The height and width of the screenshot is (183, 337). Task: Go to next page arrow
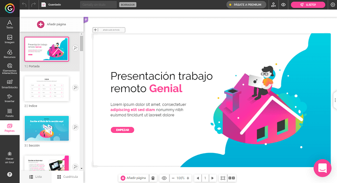click(212, 178)
